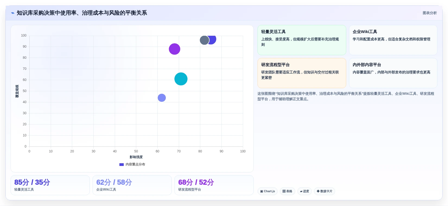Click the purple bubble in the chart
Viewport: 448px width, 206px height.
pos(174,49)
